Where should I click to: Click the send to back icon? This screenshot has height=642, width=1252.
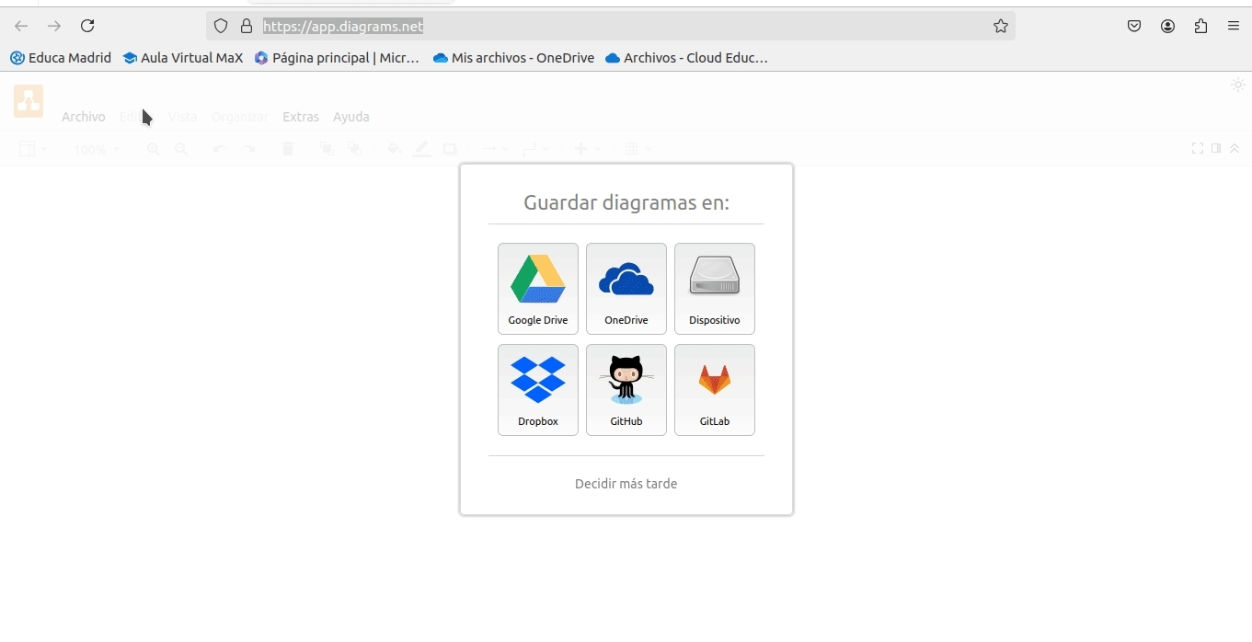coord(354,149)
